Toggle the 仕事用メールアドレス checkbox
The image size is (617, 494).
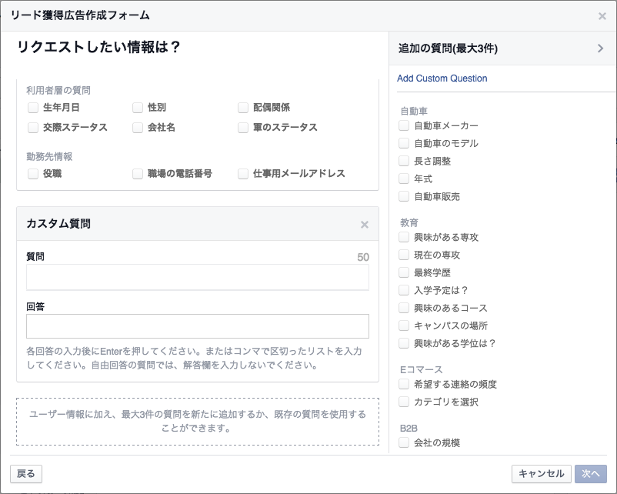243,174
